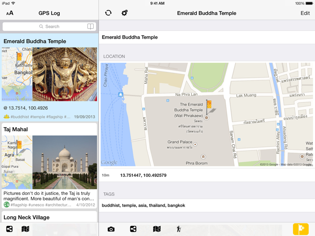Select the Taj Mahal entry title
The image size is (315, 236).
tap(16, 129)
